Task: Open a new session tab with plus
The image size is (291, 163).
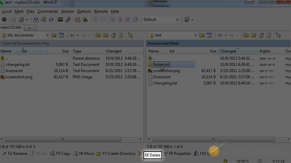Action: tap(29, 28)
